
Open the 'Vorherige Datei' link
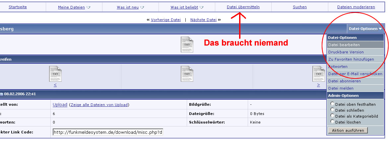pyautogui.click(x=165, y=20)
